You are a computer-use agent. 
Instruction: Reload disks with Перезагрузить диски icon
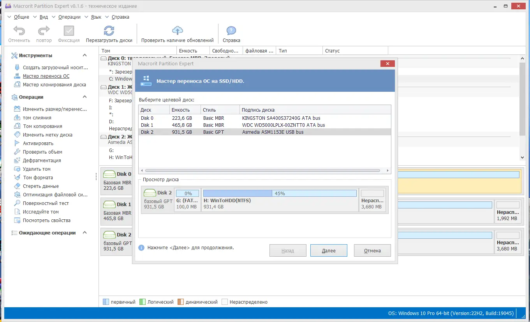[109, 31]
